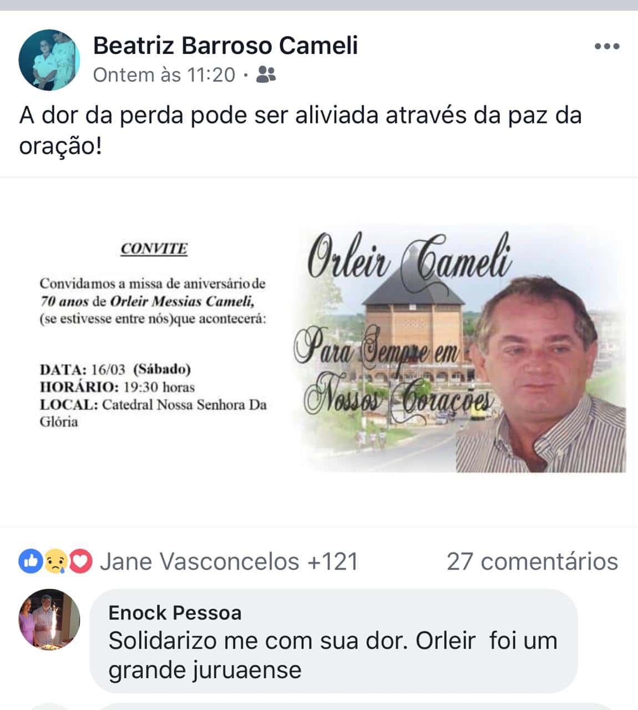Tap the blue thumbs-up like reaction icon
The height and width of the screenshot is (710, 638).
click(x=31, y=562)
